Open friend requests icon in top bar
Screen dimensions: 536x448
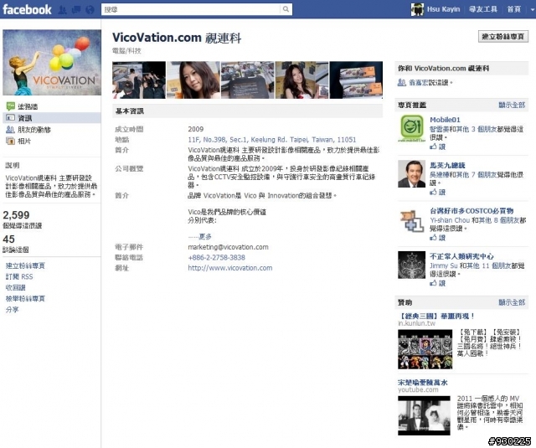click(x=63, y=9)
